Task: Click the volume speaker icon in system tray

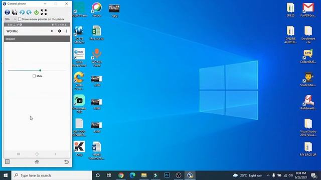Action: click(x=291, y=175)
